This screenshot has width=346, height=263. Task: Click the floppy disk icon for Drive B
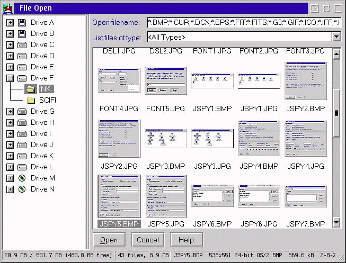(x=22, y=34)
